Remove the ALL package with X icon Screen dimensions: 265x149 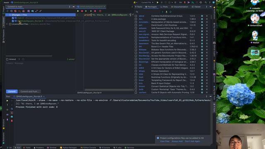207,19
